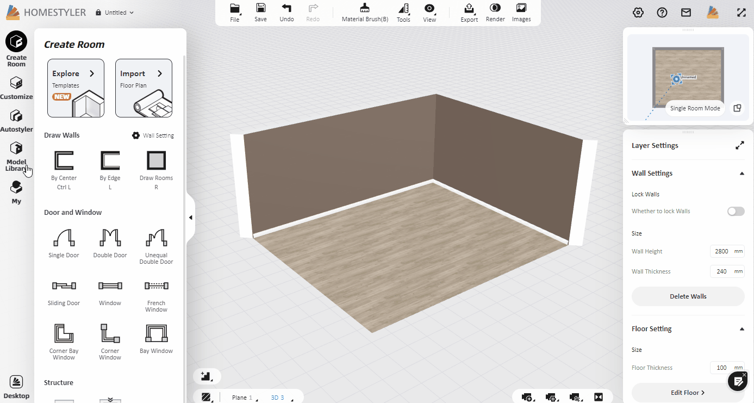
Task: Select the Single Door element
Action: [64, 243]
